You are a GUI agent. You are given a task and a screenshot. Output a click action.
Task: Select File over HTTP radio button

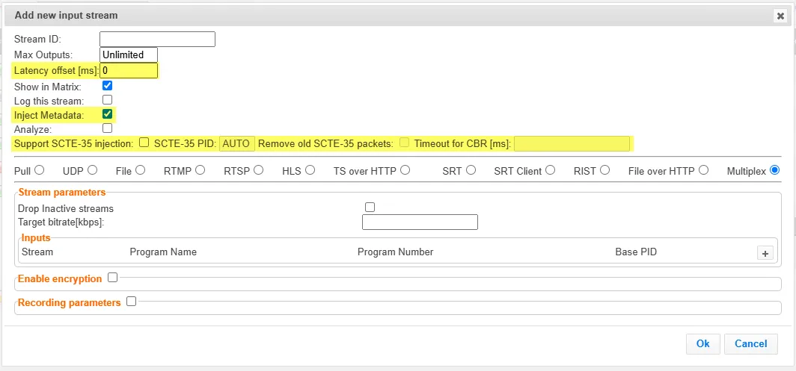[703, 170]
